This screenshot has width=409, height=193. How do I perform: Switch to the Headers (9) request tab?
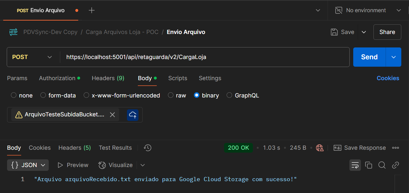coord(108,78)
